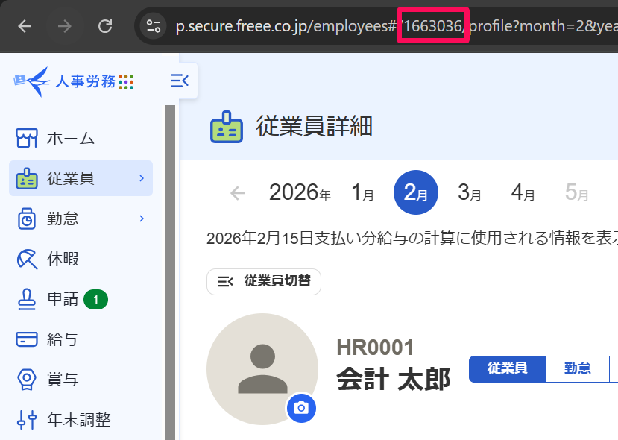Click the 従業員切替 button
The height and width of the screenshot is (440, 618).
pyautogui.click(x=264, y=281)
